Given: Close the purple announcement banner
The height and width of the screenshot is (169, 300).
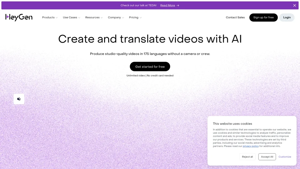Looking at the screenshot, I should tap(294, 5).
